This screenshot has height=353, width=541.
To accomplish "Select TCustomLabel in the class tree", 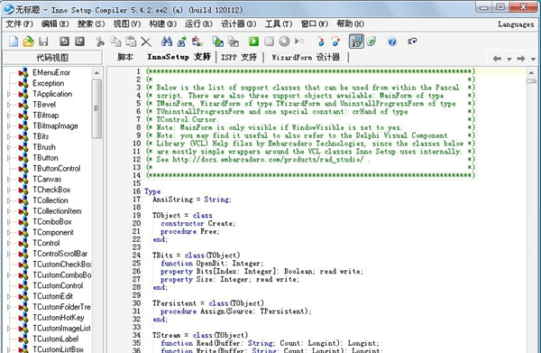I will (x=56, y=339).
